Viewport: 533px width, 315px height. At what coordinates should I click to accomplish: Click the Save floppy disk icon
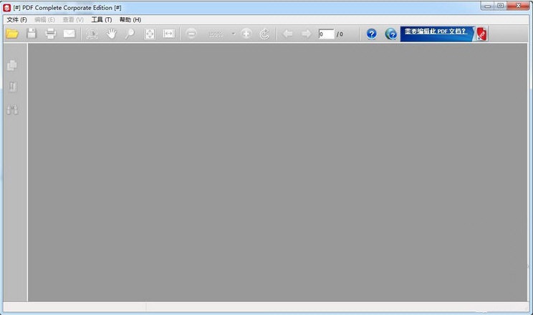pos(32,34)
